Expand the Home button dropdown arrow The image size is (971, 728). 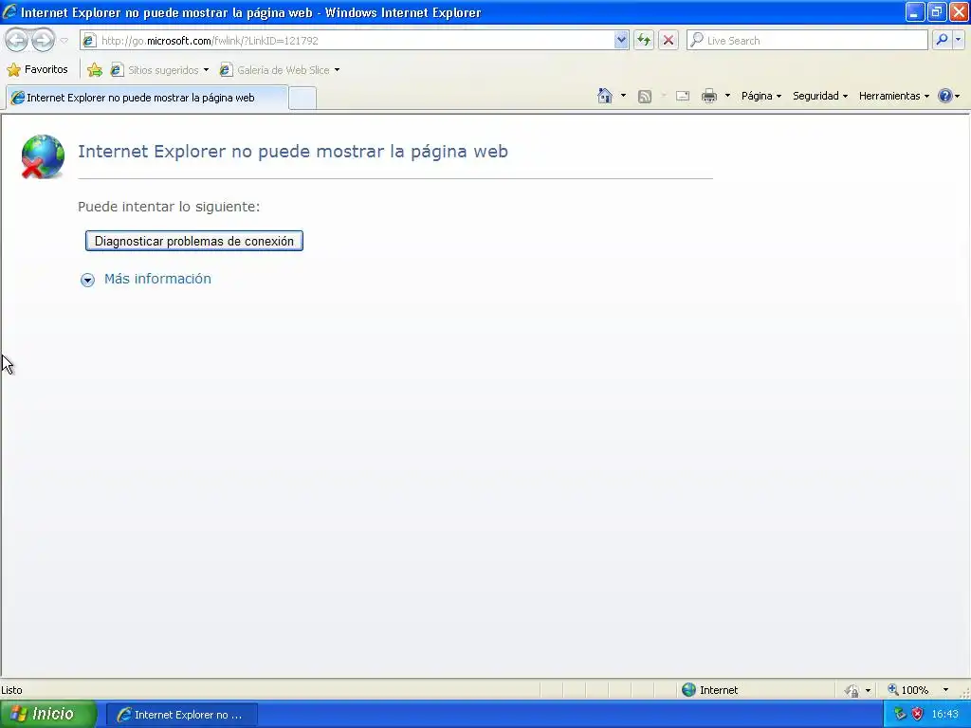(x=624, y=96)
